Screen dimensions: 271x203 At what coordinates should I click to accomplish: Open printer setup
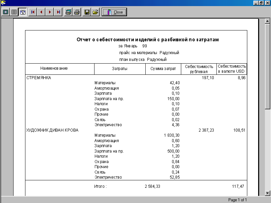(68, 12)
